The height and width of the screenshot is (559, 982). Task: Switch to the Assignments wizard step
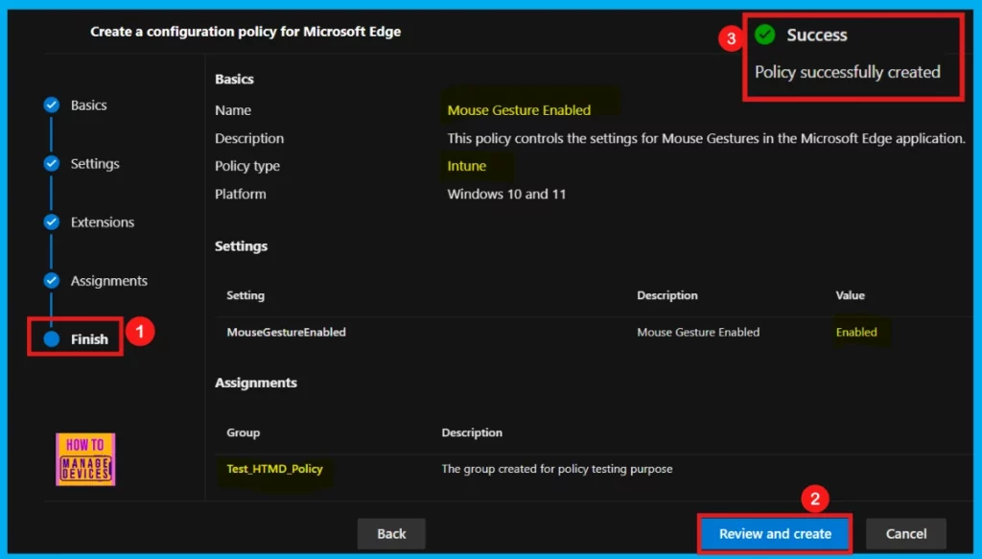(x=109, y=281)
